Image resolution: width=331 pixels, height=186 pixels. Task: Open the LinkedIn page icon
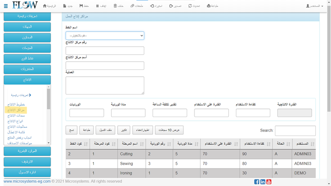[263, 182]
